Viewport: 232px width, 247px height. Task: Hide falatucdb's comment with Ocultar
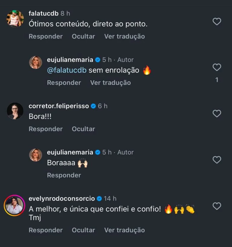(83, 36)
